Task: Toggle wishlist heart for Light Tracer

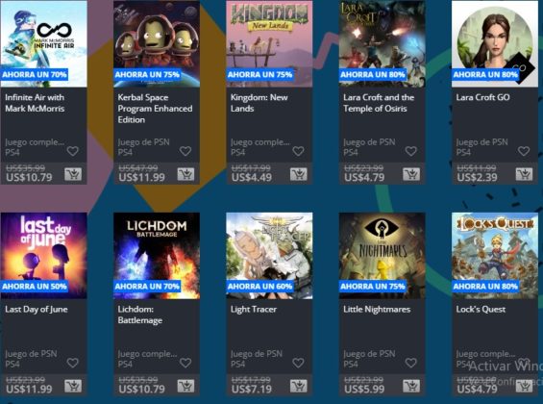Action: coord(298,363)
